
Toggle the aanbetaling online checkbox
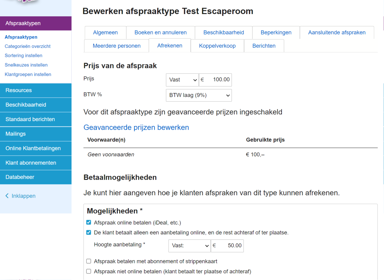coord(89,233)
